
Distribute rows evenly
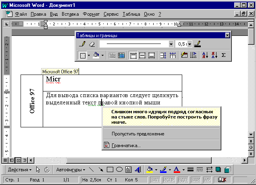pyautogui.click(x=163, y=56)
